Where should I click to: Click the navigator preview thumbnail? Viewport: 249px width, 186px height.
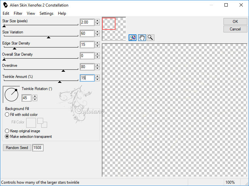pyautogui.click(x=114, y=29)
